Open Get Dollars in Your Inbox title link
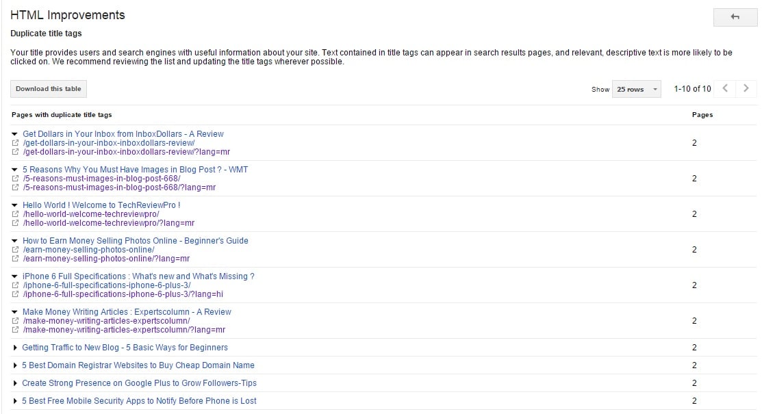 click(123, 133)
